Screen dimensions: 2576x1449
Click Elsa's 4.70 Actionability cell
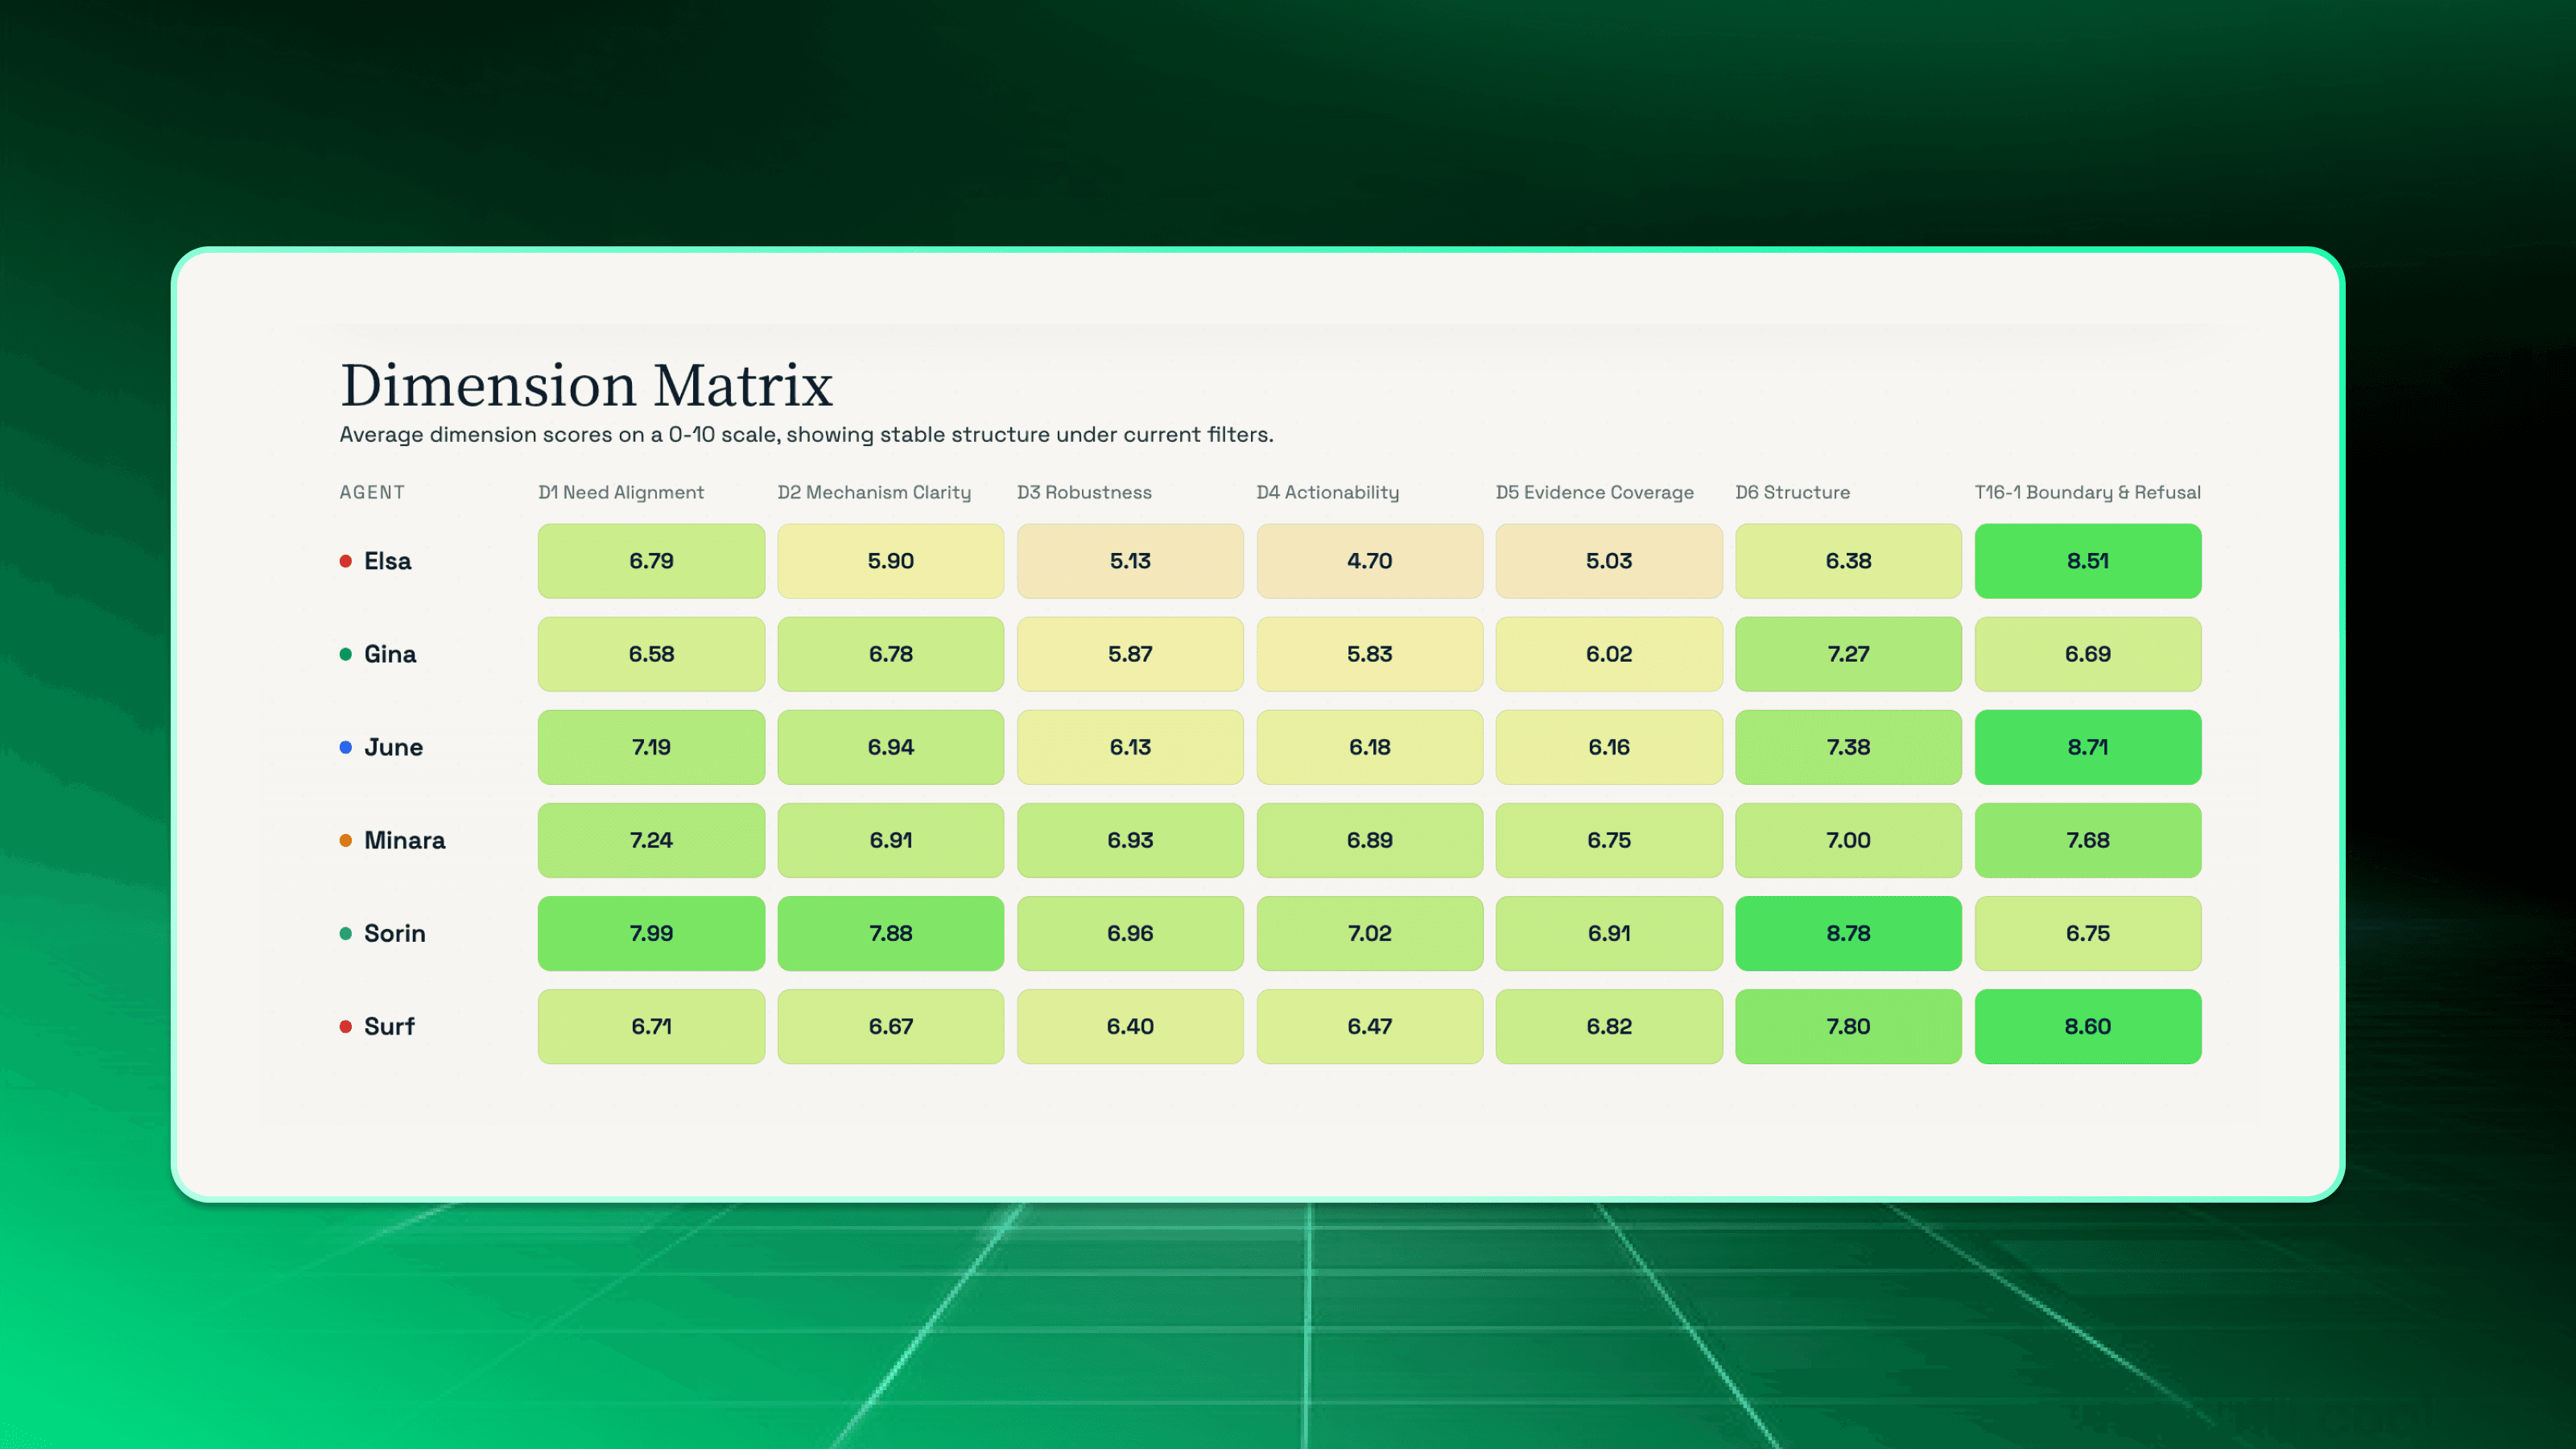[x=1369, y=561]
